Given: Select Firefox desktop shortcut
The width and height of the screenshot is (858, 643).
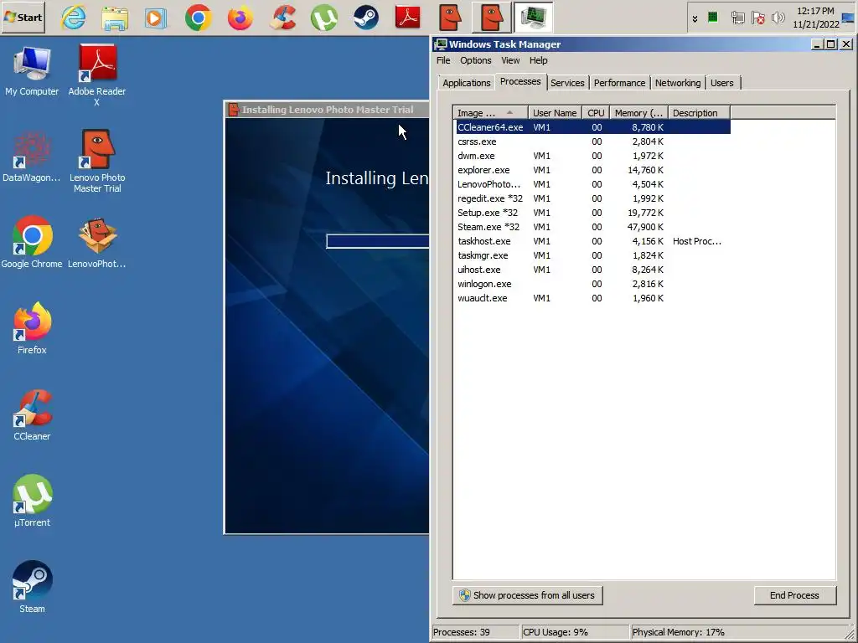Looking at the screenshot, I should click(32, 328).
